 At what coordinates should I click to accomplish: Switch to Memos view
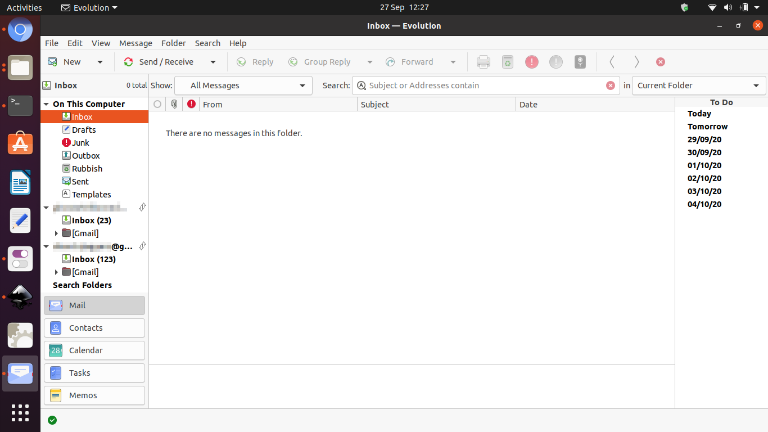pyautogui.click(x=94, y=395)
